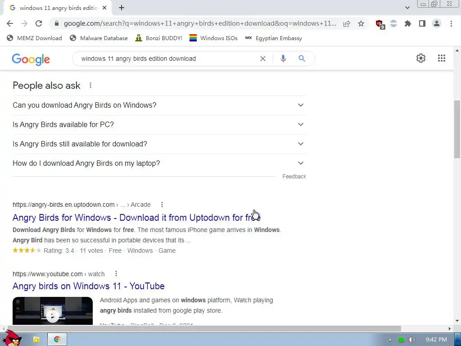Bookmark this tab with the star icon
461x346 pixels.
pos(361,23)
